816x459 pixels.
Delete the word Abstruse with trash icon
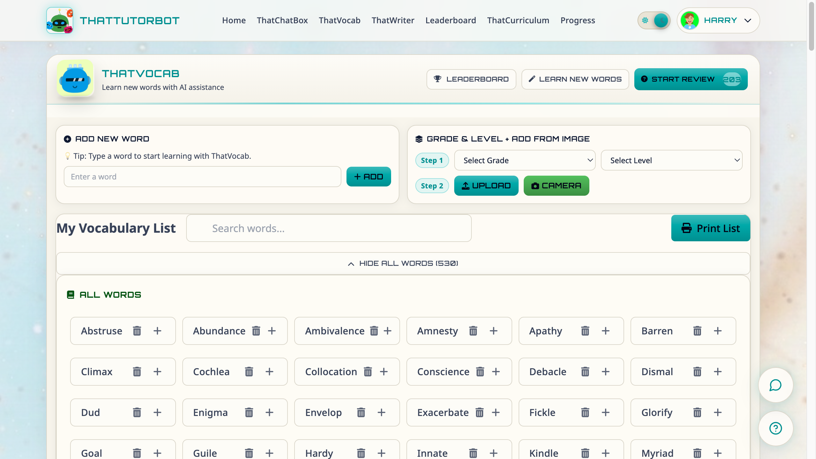coord(137,331)
